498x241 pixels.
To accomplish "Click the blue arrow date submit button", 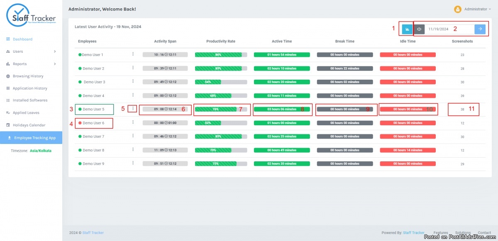I will [480, 29].
